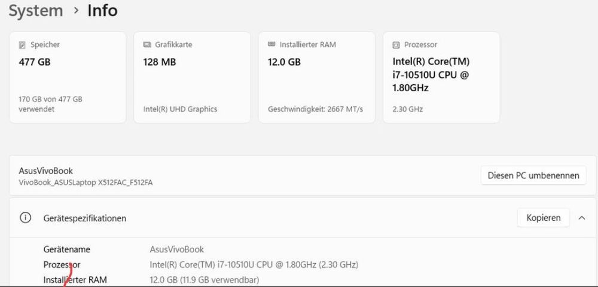The width and height of the screenshot is (598, 287).
Task: Click the info icon beside Gerätespezifikationen
Action: (x=25, y=218)
